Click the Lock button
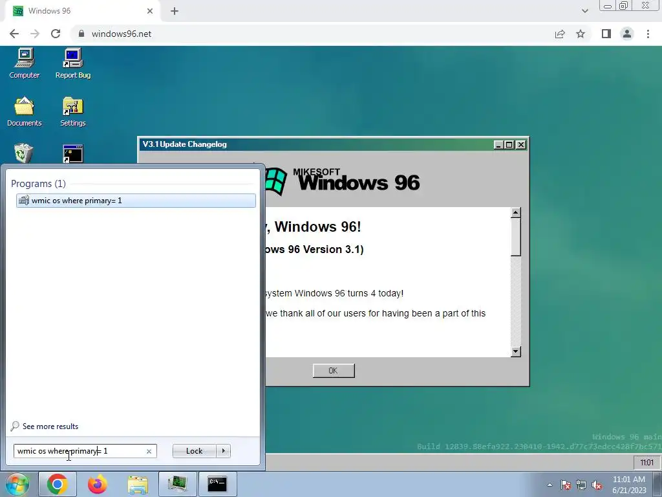 coord(194,451)
